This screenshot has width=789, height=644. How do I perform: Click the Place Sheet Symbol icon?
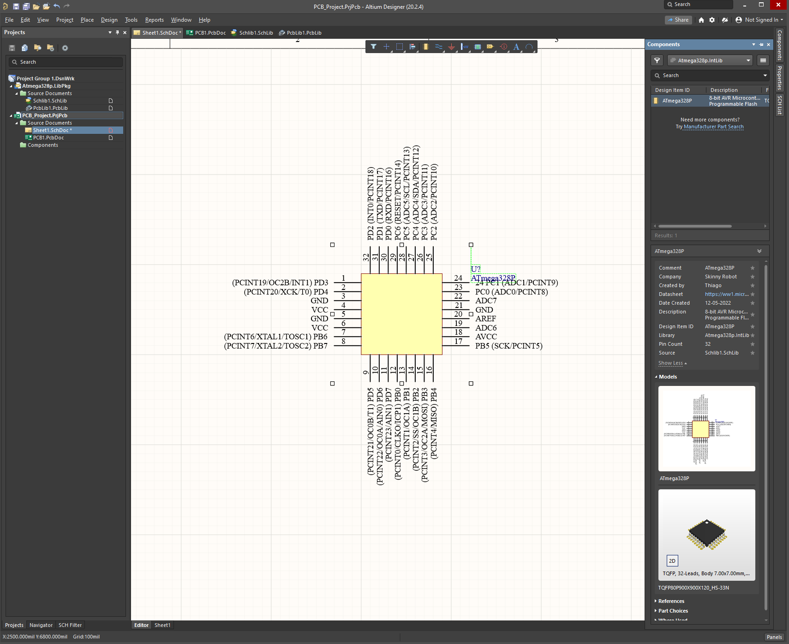[x=478, y=47]
